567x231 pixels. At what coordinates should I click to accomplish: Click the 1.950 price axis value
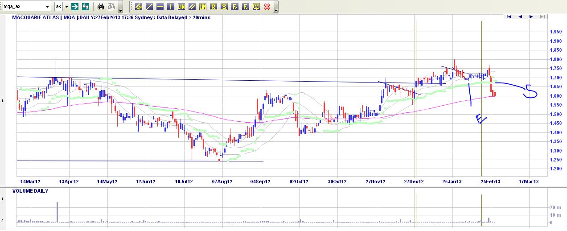coord(555,32)
